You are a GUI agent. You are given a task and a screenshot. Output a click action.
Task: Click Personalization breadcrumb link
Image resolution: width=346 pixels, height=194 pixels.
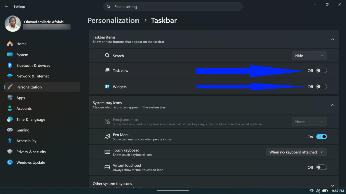click(113, 21)
